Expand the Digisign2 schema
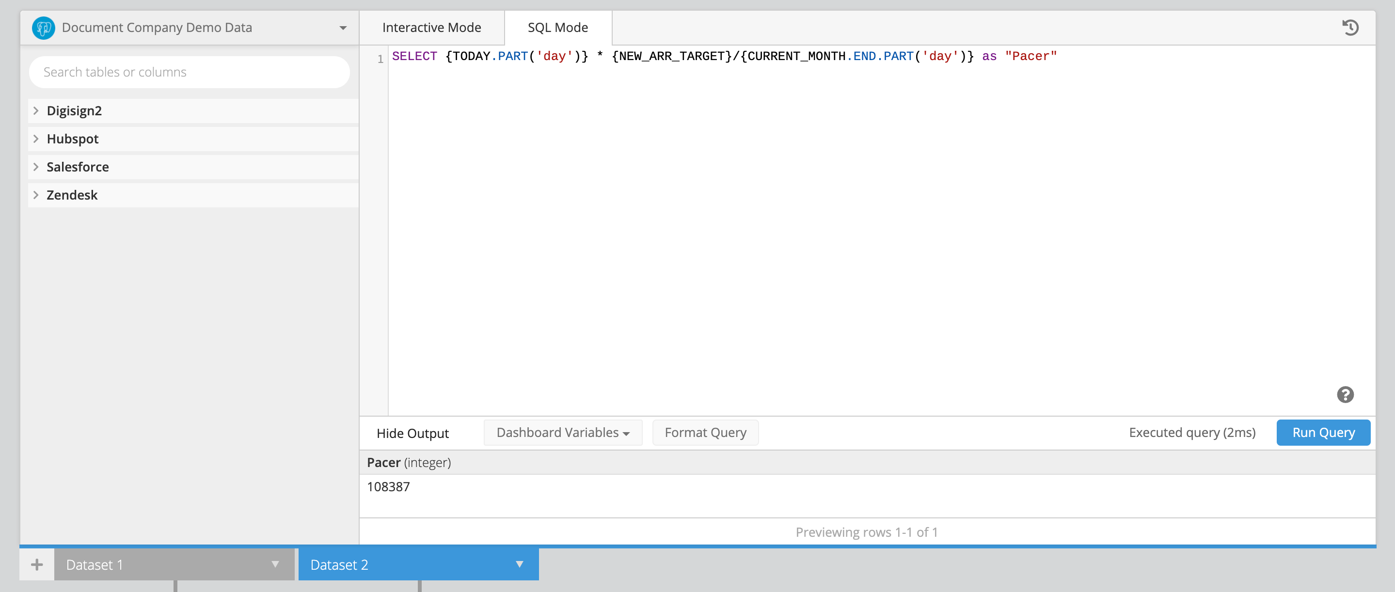The height and width of the screenshot is (592, 1395). click(x=36, y=110)
